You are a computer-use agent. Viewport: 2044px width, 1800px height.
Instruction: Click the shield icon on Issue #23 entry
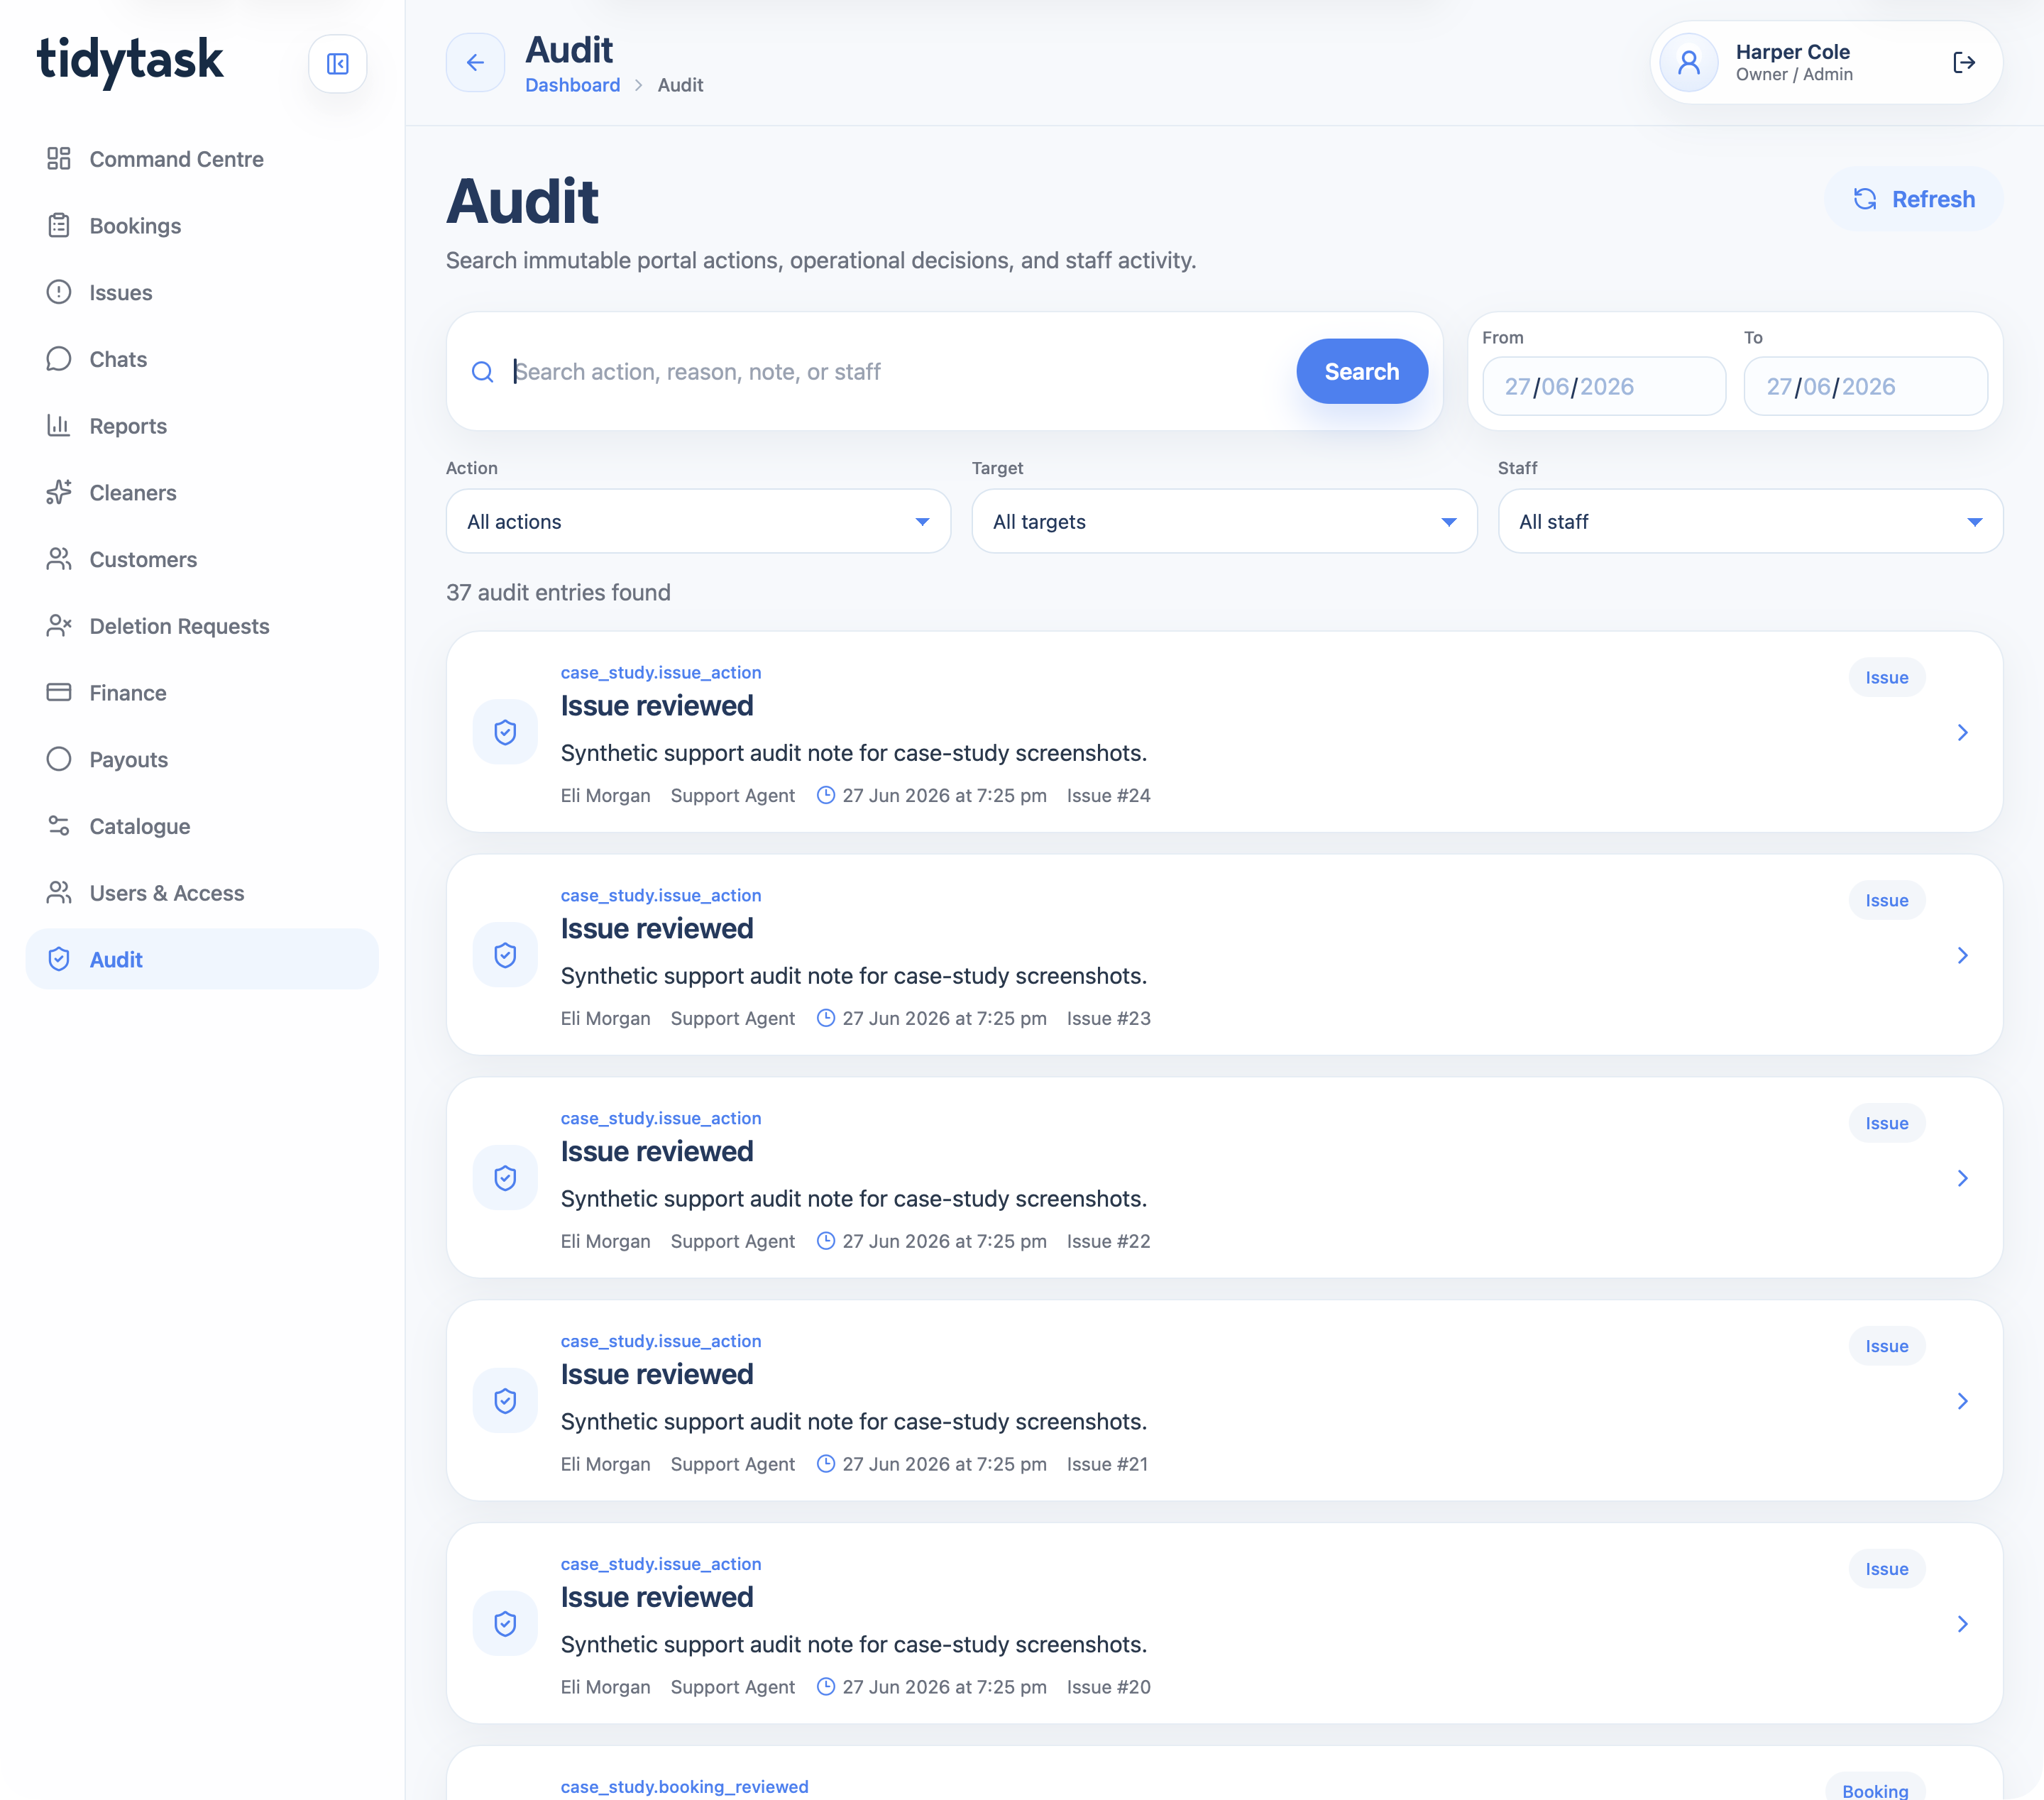505,955
